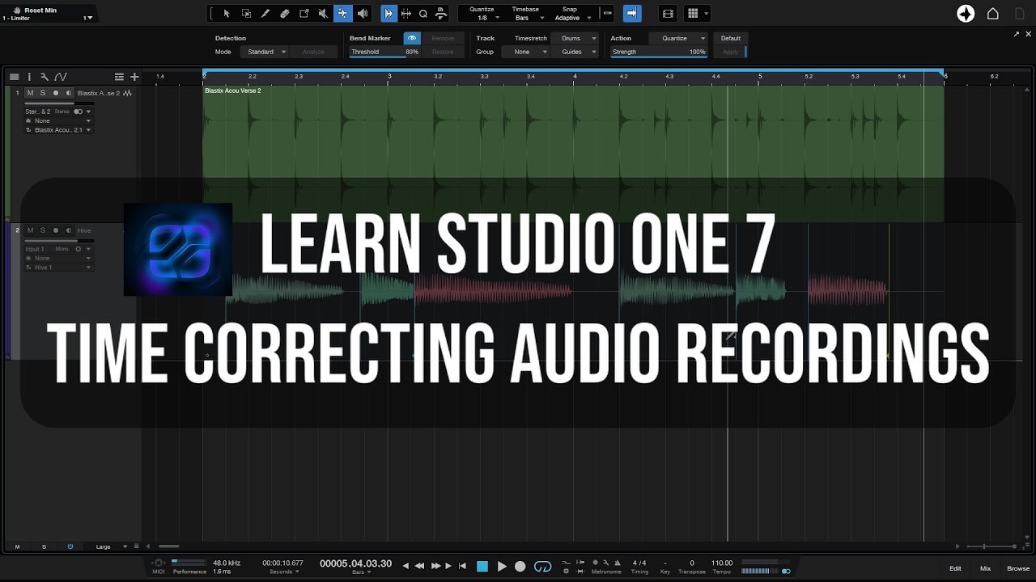1036x582 pixels.
Task: Click Fast Forward in transport
Action: point(435,567)
